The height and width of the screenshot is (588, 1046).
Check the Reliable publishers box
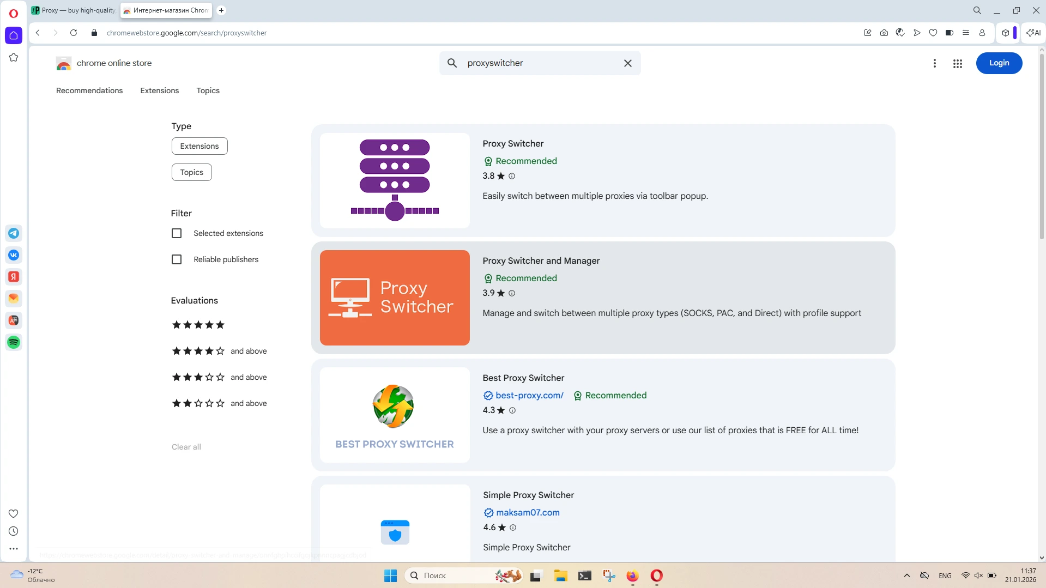click(x=177, y=259)
